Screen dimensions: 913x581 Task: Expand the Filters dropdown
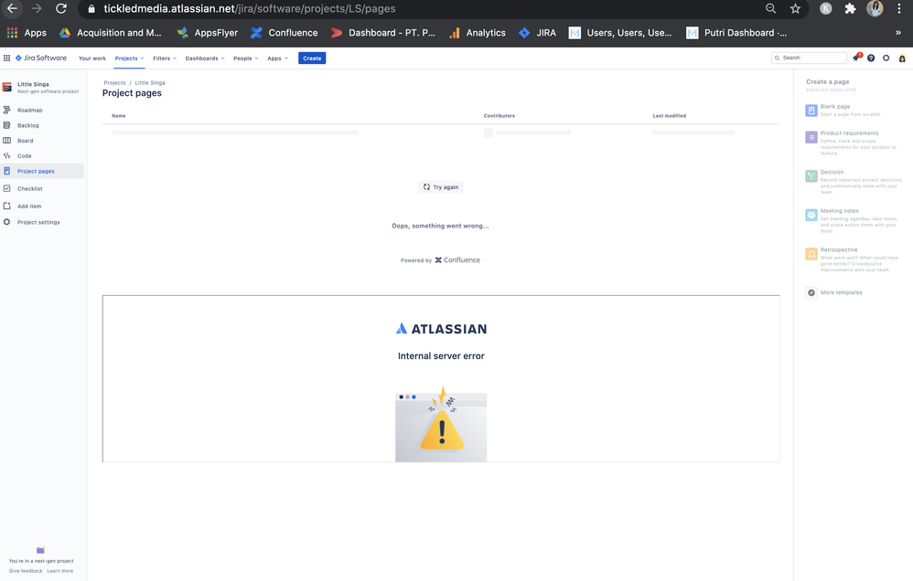[165, 58]
